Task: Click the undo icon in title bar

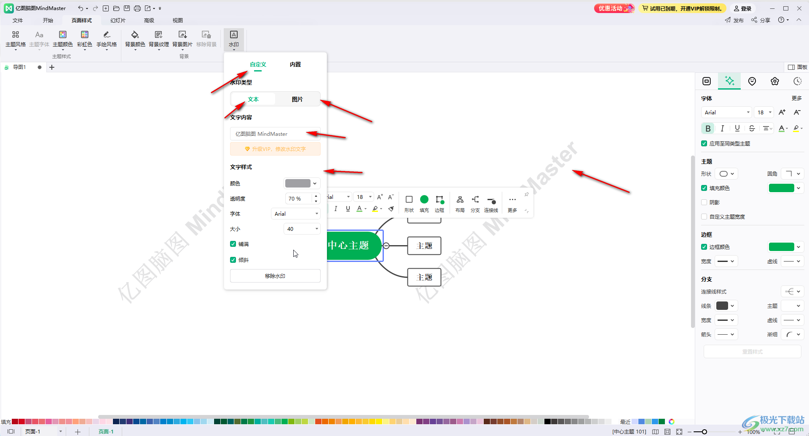Action: coord(80,8)
